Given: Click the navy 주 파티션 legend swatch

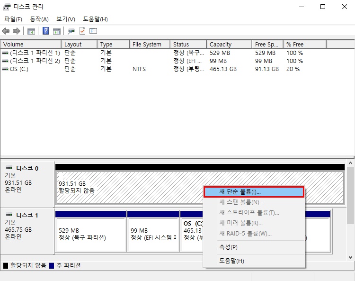Looking at the screenshot, I should (52, 265).
